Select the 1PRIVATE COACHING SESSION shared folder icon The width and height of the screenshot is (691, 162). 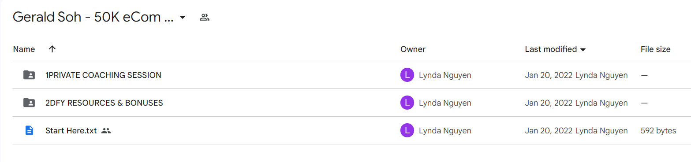pyautogui.click(x=29, y=75)
